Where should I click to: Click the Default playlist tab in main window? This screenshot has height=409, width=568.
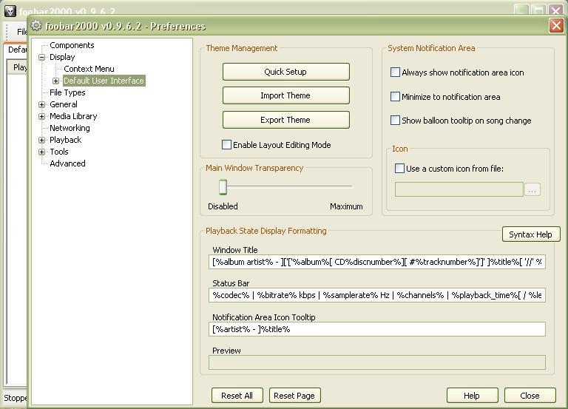(17, 50)
